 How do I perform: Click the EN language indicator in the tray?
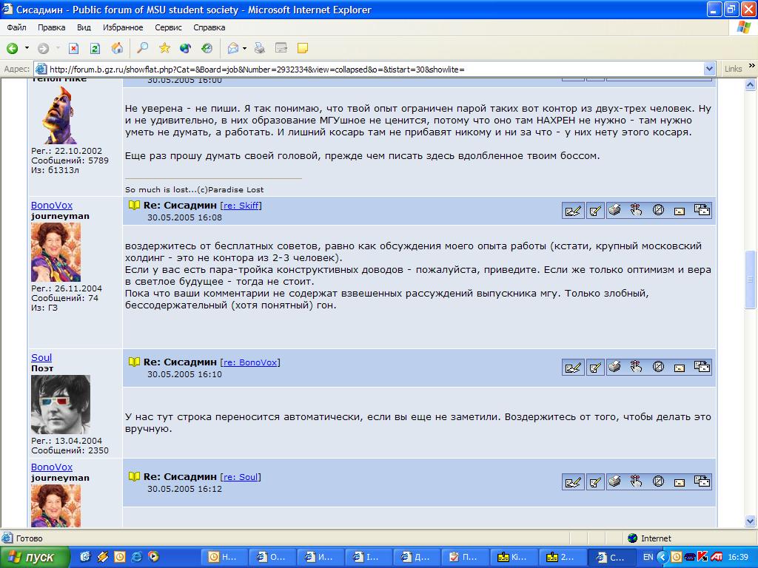(648, 557)
